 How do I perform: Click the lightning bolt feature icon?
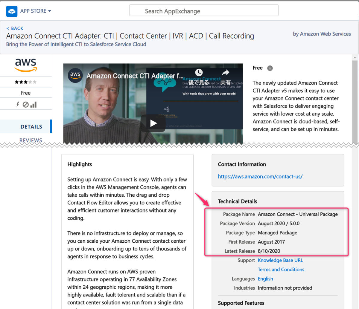click(x=18, y=104)
